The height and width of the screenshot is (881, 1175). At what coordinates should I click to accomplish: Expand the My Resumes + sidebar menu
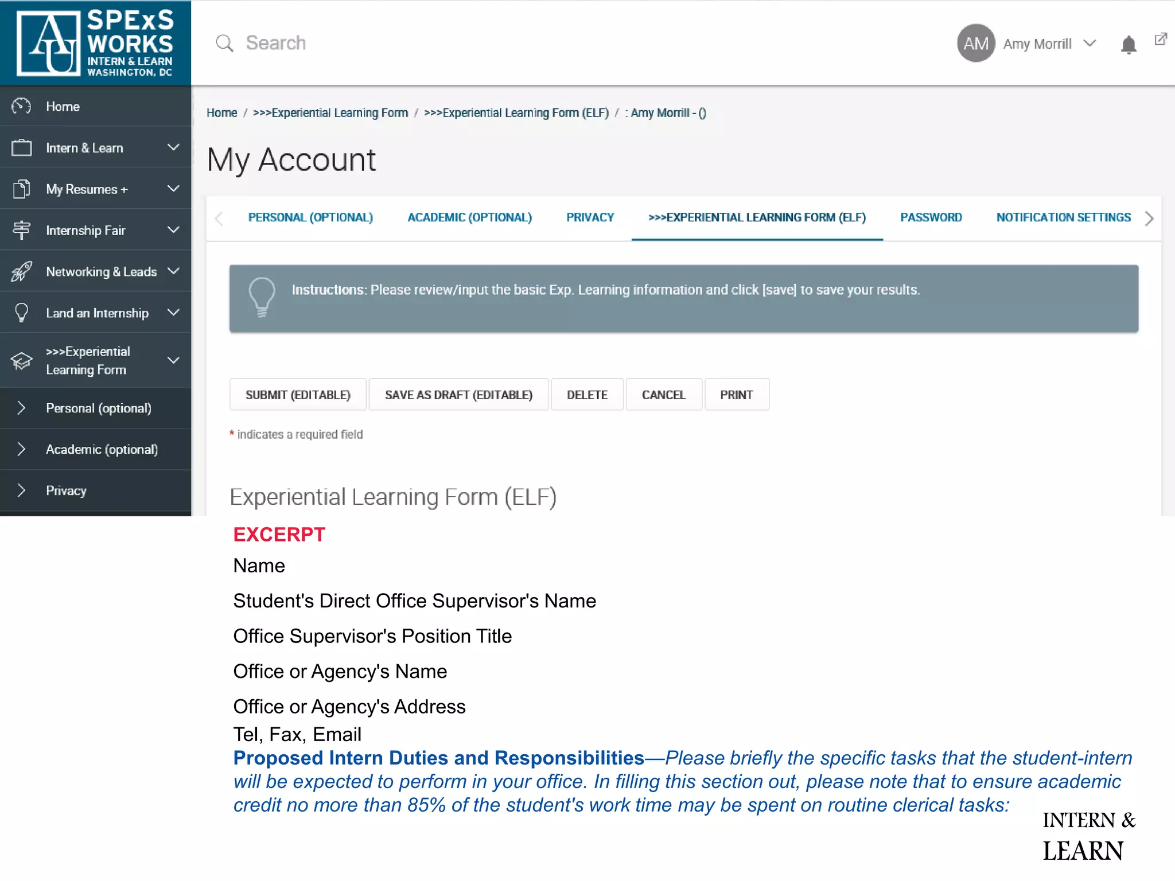pos(173,189)
